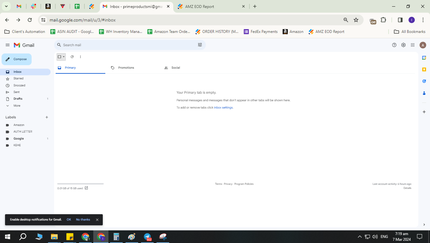
Task: Open Gmail support help icon
Action: point(394,45)
